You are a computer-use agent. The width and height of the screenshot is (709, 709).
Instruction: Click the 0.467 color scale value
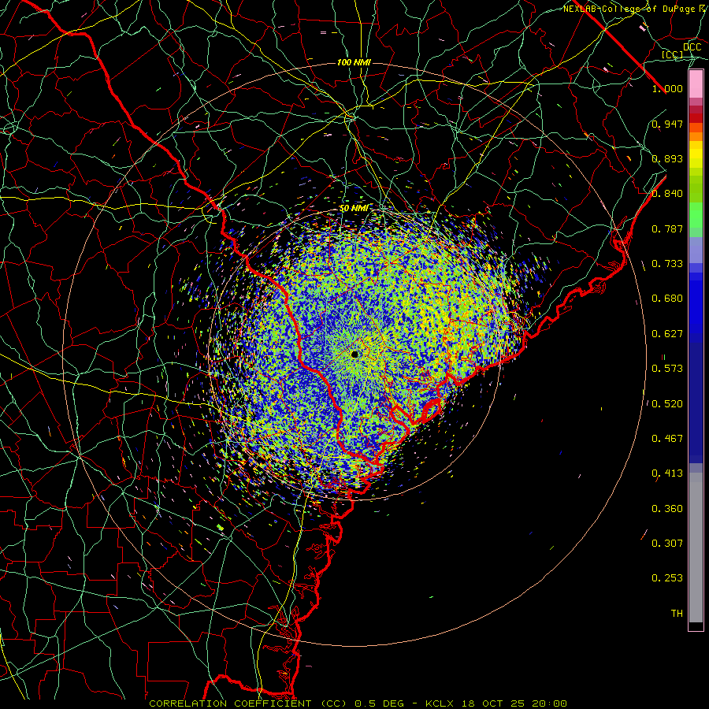click(667, 439)
